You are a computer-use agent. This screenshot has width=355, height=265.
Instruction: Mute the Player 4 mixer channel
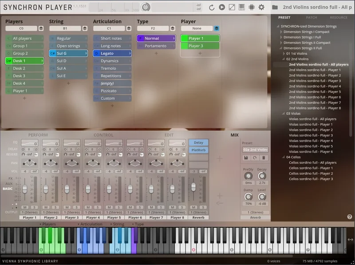tap(88, 207)
